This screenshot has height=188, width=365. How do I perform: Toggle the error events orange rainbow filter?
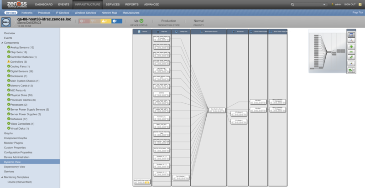[x=95, y=21]
